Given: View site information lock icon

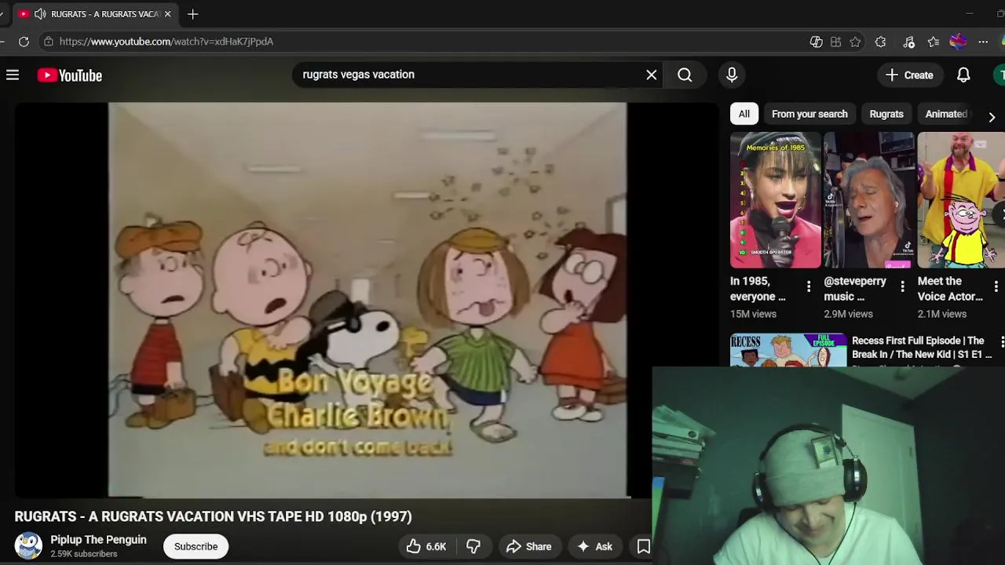Looking at the screenshot, I should (49, 42).
